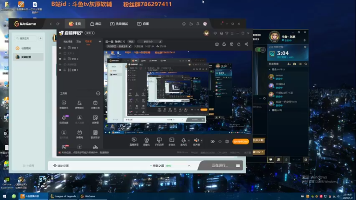This screenshot has height=200, width=356.
Task: Click the stream preview thumbnail in 直播伴侣
Action: pos(178,92)
